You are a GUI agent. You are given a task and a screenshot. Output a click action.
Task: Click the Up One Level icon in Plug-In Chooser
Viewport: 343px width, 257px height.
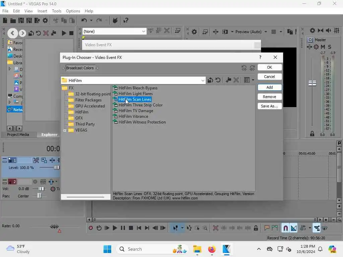[210, 80]
